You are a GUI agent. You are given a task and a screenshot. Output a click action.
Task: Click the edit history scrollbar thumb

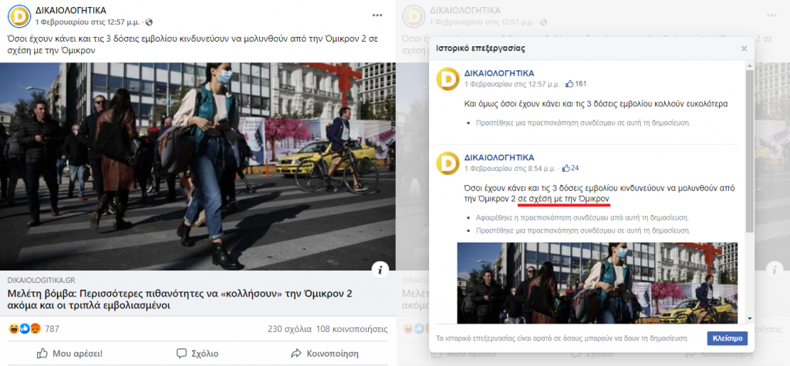tap(750, 151)
